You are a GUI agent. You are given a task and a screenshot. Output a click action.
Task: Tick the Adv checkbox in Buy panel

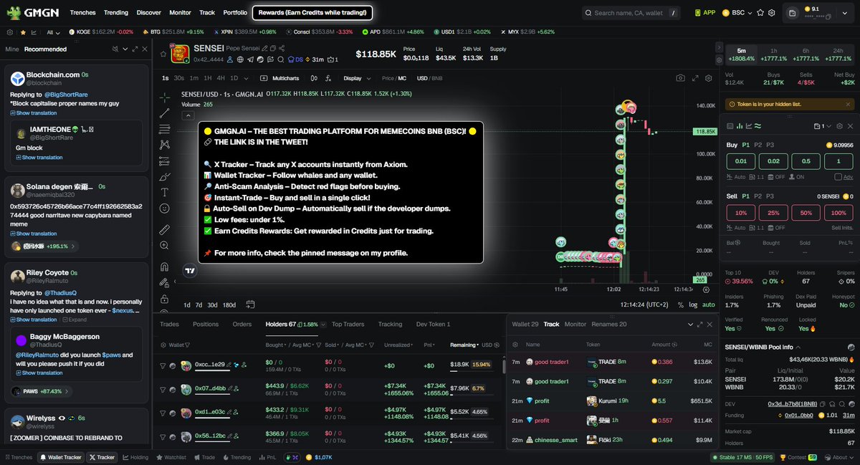838,177
